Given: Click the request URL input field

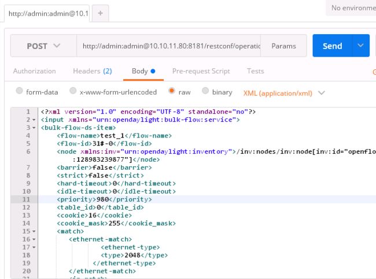Looking at the screenshot, I should pyautogui.click(x=168, y=46).
